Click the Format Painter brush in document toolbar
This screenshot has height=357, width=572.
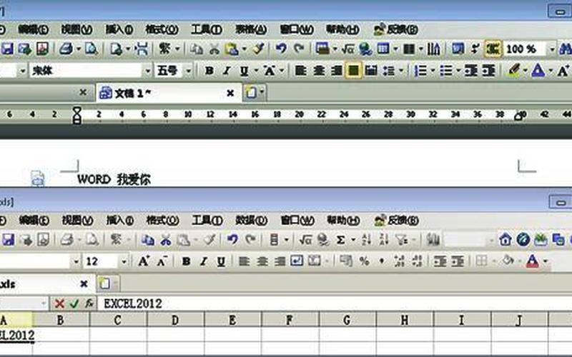click(258, 49)
